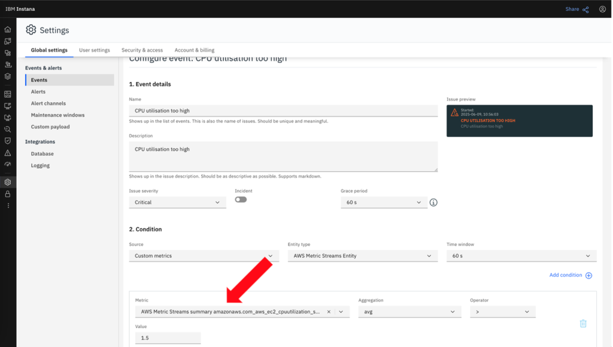Click the alert triangle icon in the sidebar
This screenshot has height=347, width=613.
point(7,154)
